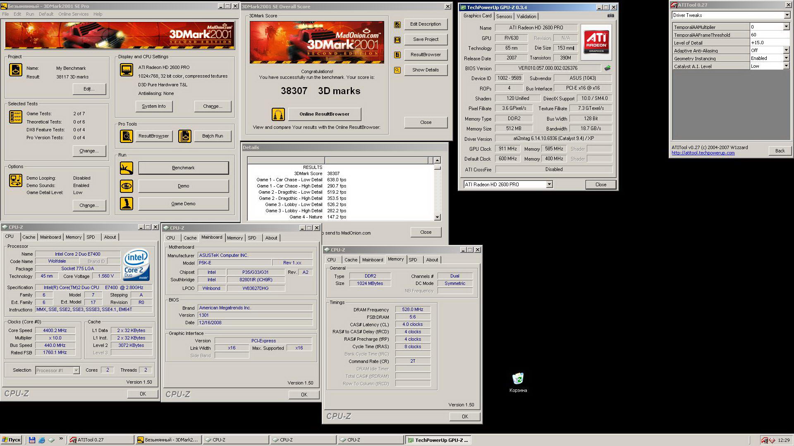Open GPU-Z graphics card selector dropdown
The height and width of the screenshot is (446, 794).
tap(549, 185)
